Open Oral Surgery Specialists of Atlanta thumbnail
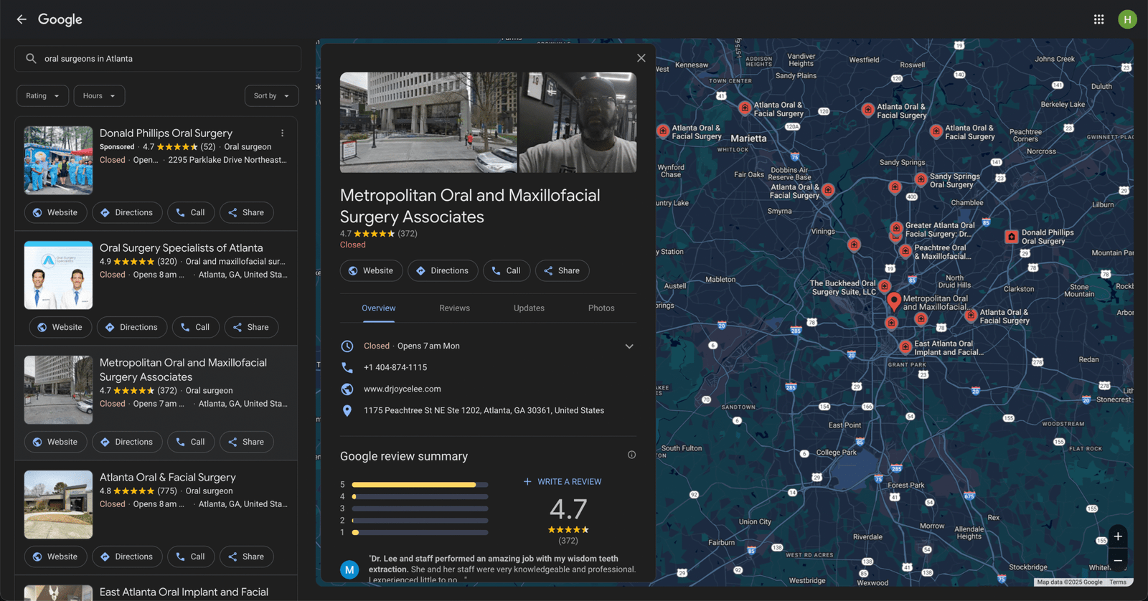 (x=58, y=275)
